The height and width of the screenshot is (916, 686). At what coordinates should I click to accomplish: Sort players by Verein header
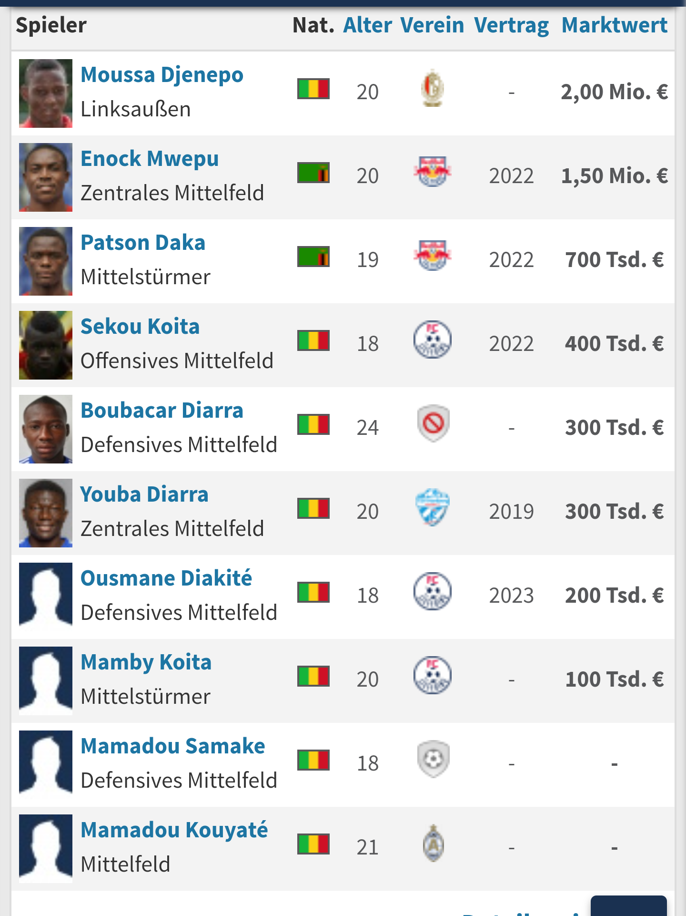tap(432, 25)
